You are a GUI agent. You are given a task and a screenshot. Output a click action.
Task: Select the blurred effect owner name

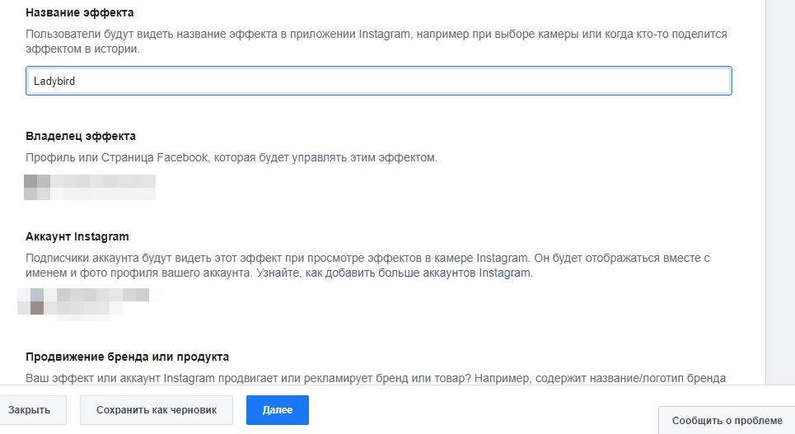coord(103,187)
